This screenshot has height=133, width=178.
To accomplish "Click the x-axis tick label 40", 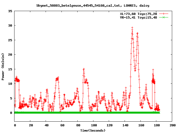I will (46, 125).
